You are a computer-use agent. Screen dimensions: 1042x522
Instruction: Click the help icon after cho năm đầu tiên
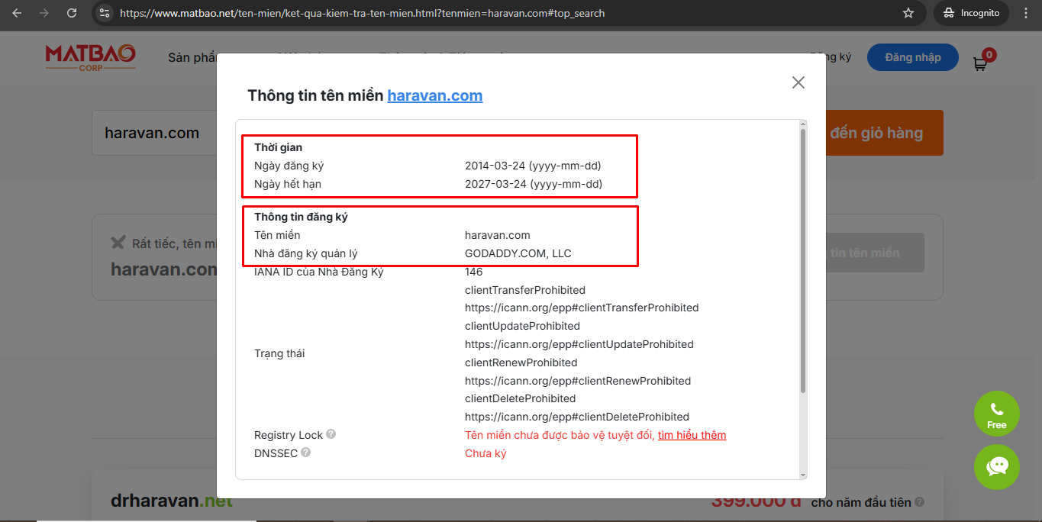point(920,502)
